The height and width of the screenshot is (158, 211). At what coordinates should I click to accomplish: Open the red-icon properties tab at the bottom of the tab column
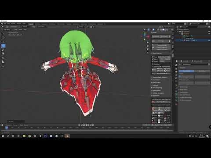176,104
